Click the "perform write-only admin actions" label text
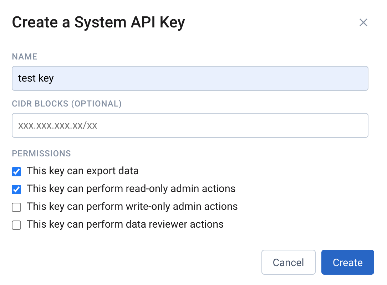Image resolution: width=387 pixels, height=285 pixels. point(132,207)
